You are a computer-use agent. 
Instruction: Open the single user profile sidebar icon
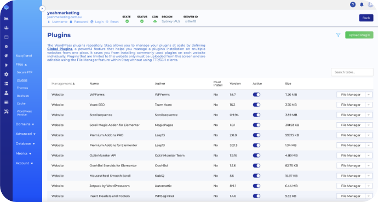click(x=6, y=93)
